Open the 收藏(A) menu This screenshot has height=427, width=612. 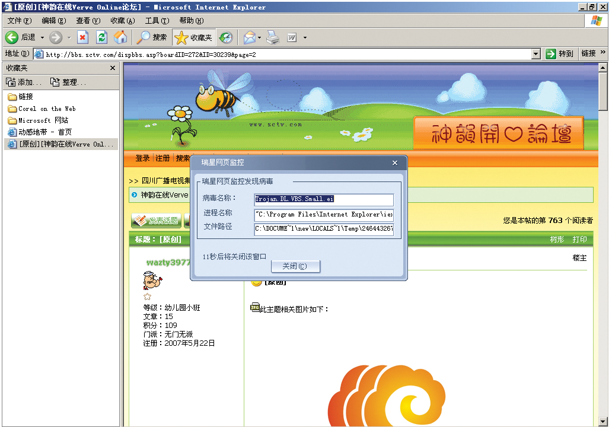(x=123, y=21)
